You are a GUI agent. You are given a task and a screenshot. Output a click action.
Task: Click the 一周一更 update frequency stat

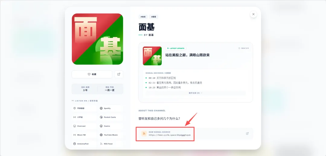(110, 89)
